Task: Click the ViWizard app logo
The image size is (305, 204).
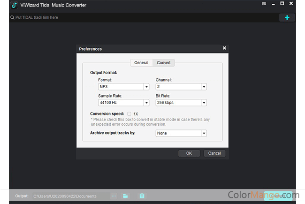Action: tap(15, 5)
